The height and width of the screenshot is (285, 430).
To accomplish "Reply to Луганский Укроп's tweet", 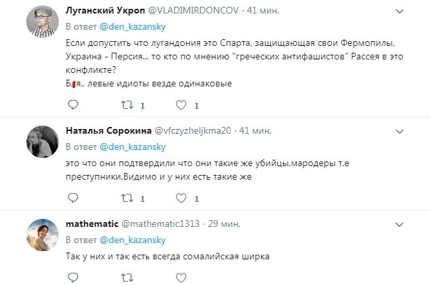I will point(74,105).
